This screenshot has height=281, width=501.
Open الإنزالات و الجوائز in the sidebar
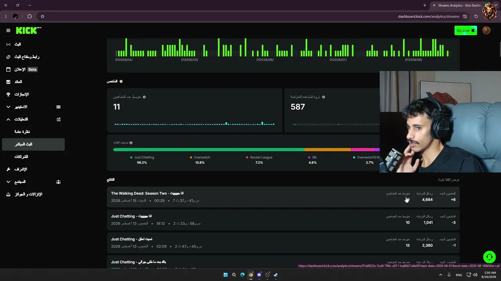pyautogui.click(x=33, y=194)
